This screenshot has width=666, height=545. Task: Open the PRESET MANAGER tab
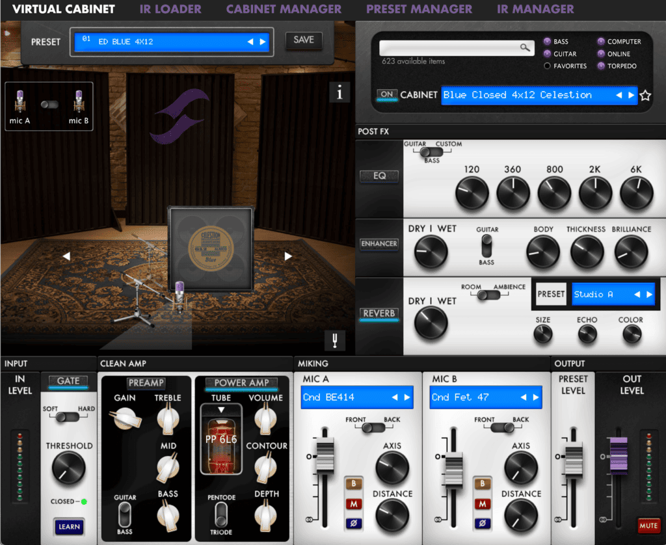tap(420, 9)
